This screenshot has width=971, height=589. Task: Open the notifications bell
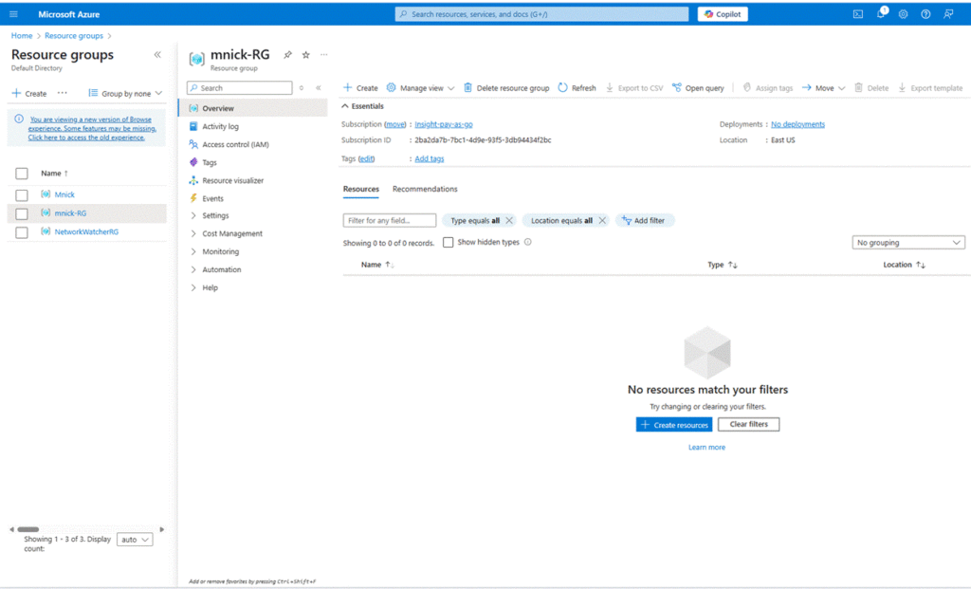880,14
